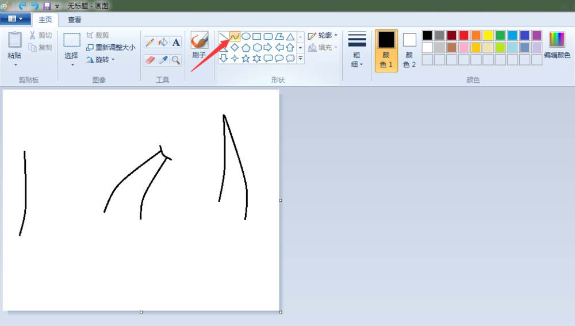
Task: Open the blue Paint file menu button
Action: click(16, 19)
